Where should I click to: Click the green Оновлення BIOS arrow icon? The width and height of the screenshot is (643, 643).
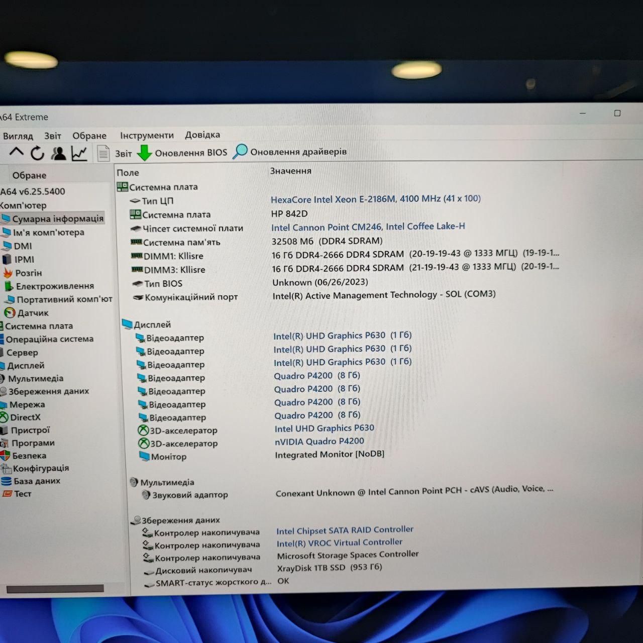click(x=144, y=153)
